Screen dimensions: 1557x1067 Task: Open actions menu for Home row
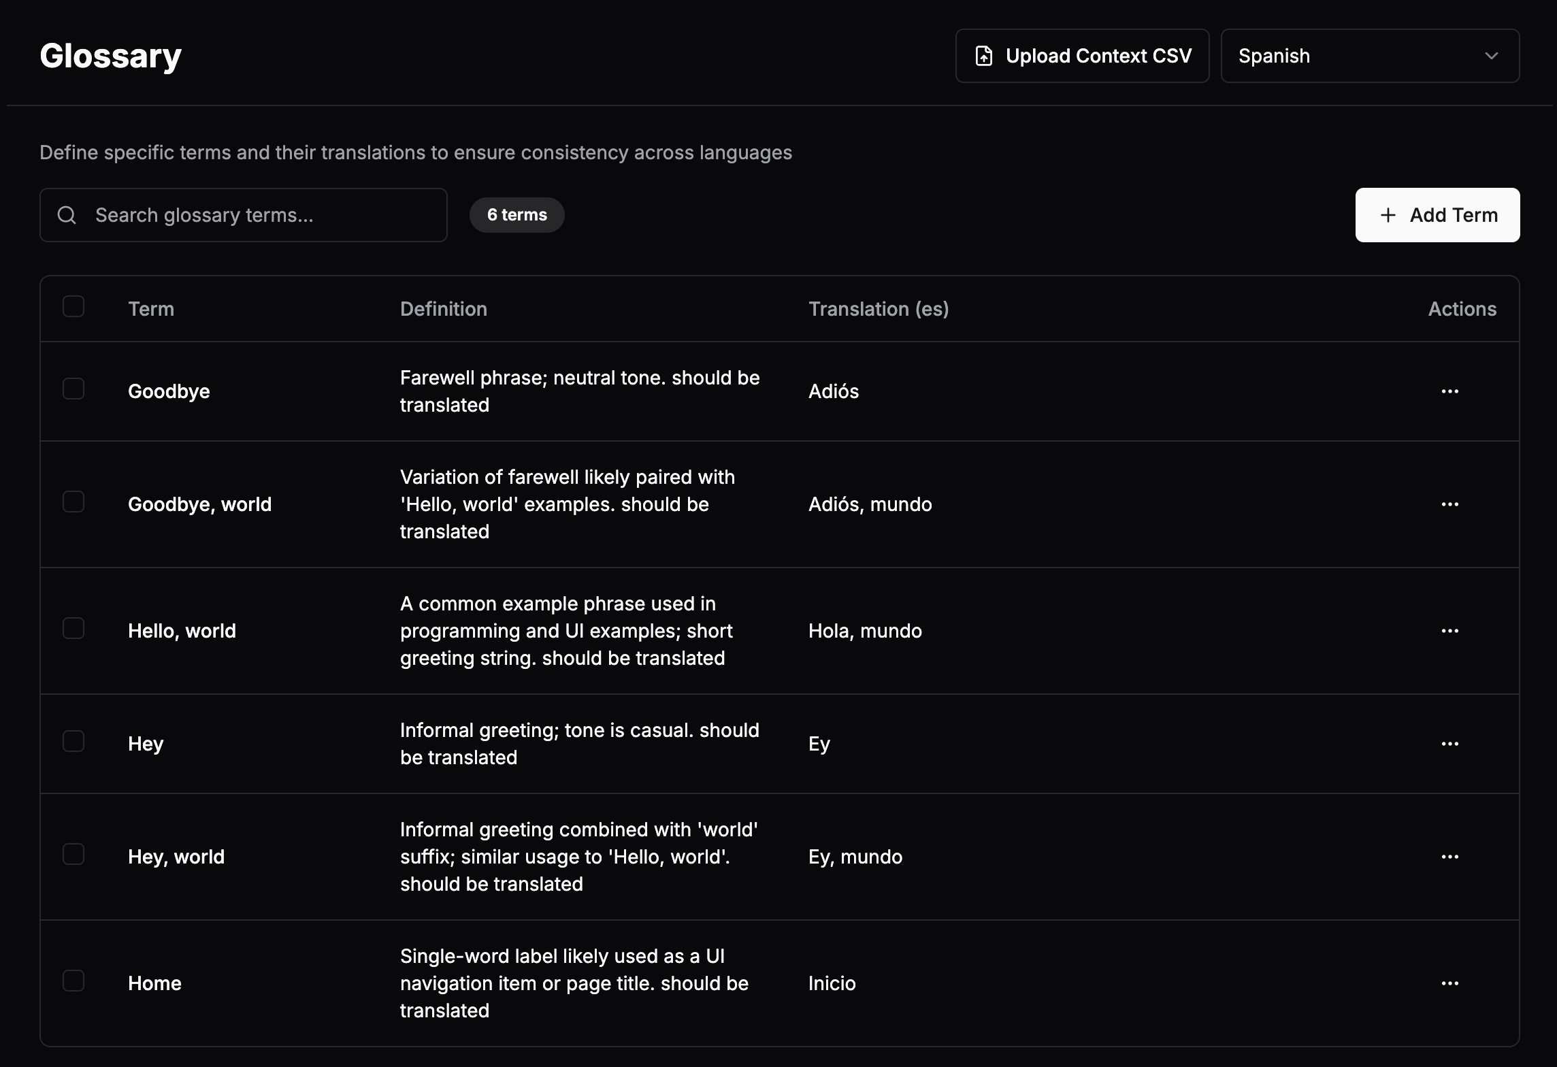coord(1449,983)
